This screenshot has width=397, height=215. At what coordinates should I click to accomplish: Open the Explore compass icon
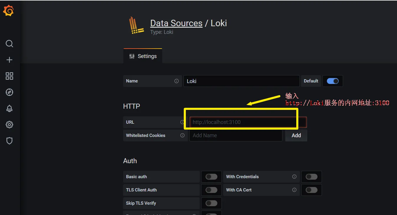tap(9, 92)
